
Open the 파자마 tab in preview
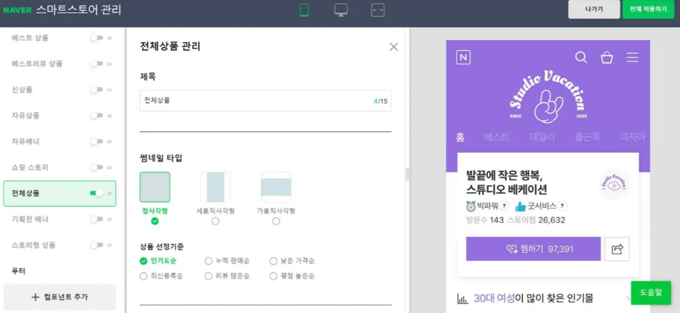[x=633, y=137]
